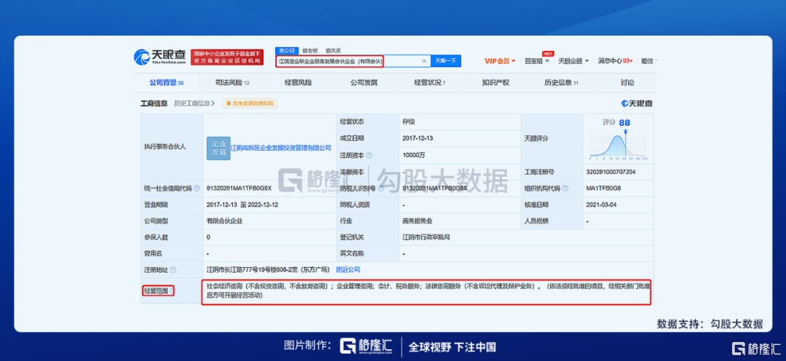The width and height of the screenshot is (786, 361).
Task: Click the blue 企业发展 company avatar
Action: pos(218,147)
